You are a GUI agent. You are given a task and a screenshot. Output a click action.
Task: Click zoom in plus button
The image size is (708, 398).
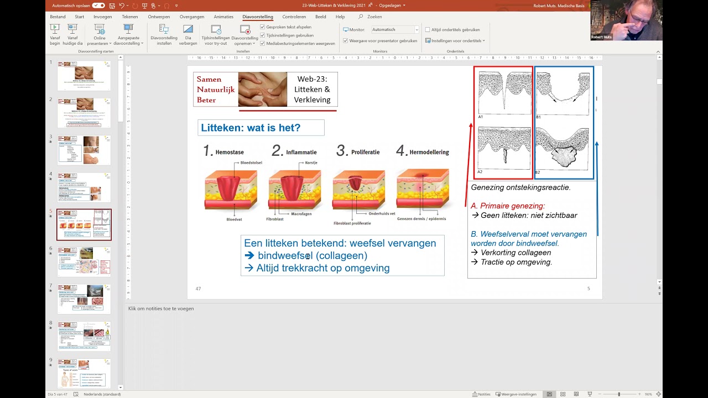click(639, 394)
